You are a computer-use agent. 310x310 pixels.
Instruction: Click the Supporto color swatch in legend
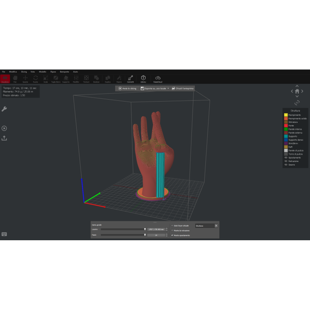coord(286,136)
